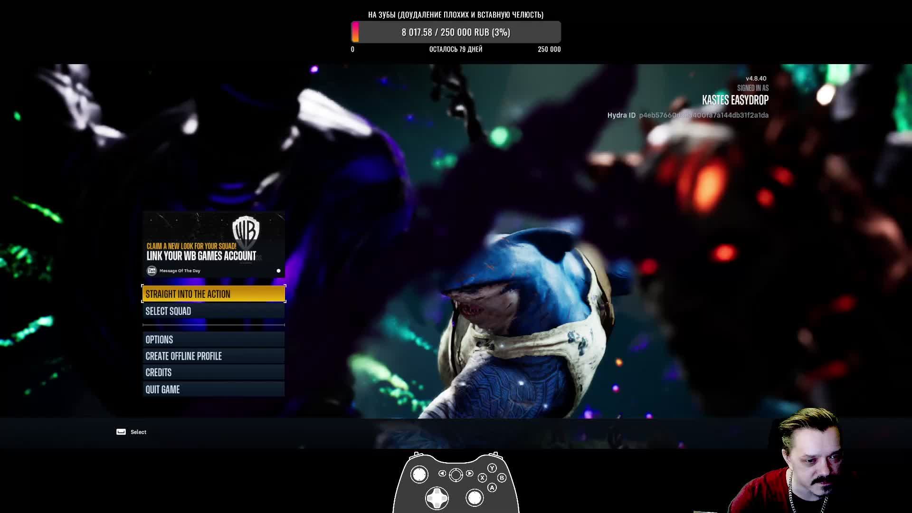Click the controller Start arrow button

469,473
